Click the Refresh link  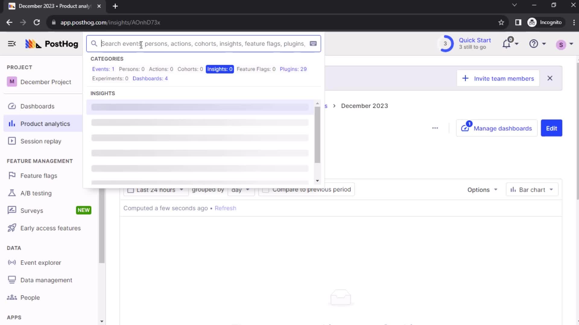[x=225, y=208]
